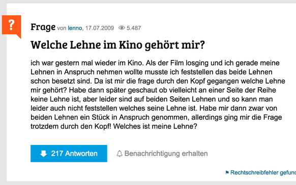Click the view count 5.487
Image resolution: width=296 pixels, height=185 pixels.
tap(134, 28)
